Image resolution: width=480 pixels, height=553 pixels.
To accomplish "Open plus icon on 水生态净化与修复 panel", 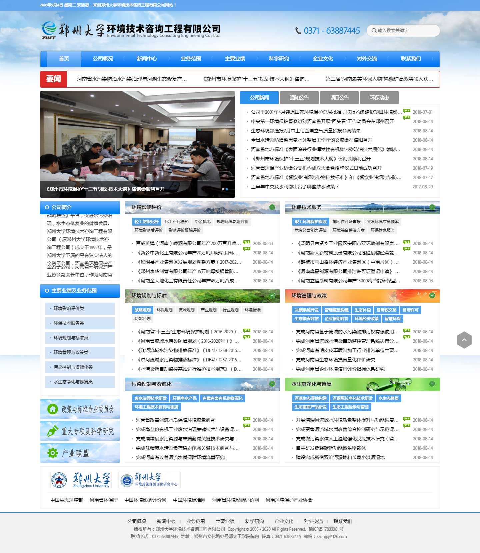I will click(432, 384).
